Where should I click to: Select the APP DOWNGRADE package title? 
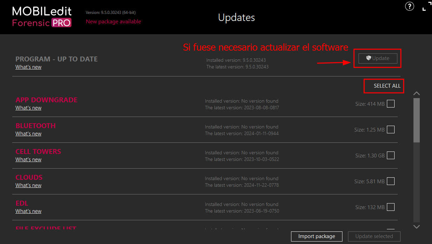point(47,100)
